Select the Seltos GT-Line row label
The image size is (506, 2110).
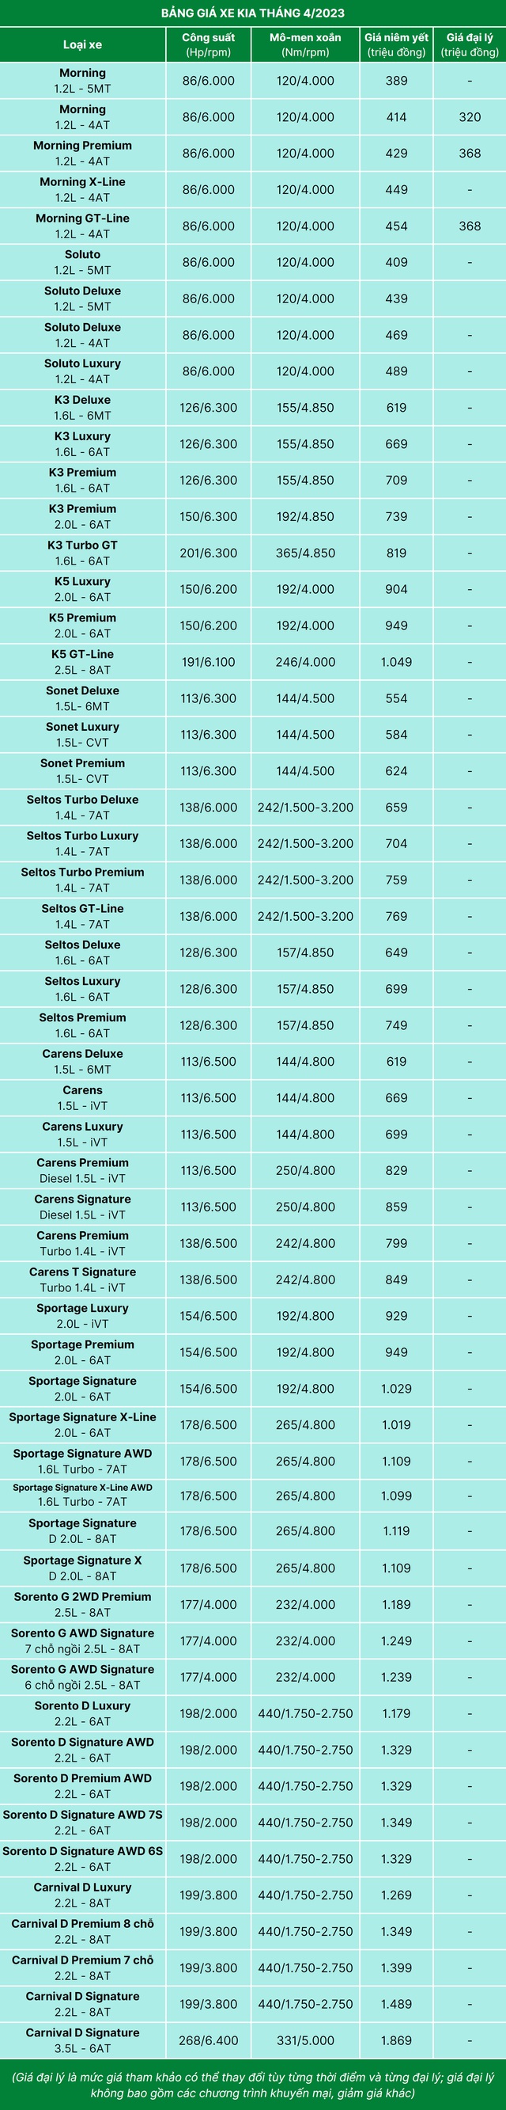[82, 907]
